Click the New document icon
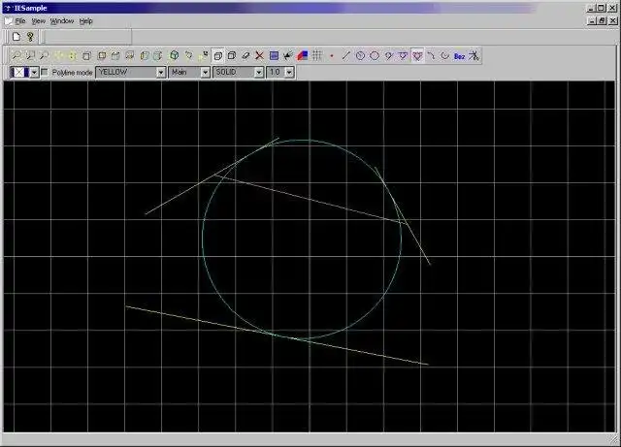This screenshot has width=621, height=447. pyautogui.click(x=16, y=37)
